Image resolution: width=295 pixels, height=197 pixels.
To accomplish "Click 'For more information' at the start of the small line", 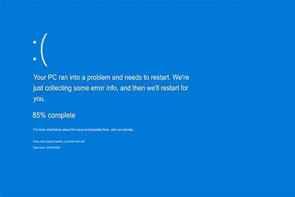I will [x=48, y=130].
